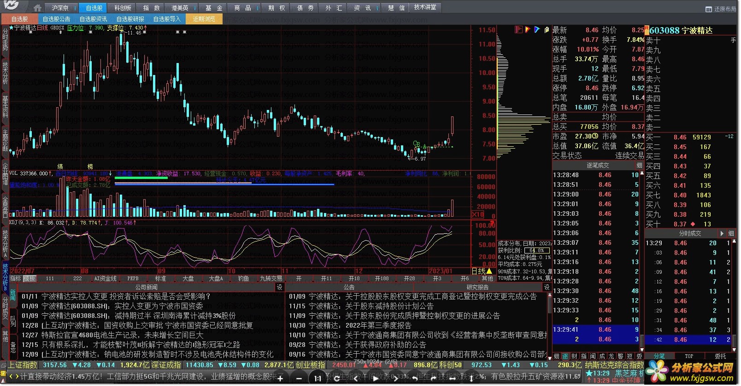Open 新闻 vertical tab in news panel

pos(13,295)
